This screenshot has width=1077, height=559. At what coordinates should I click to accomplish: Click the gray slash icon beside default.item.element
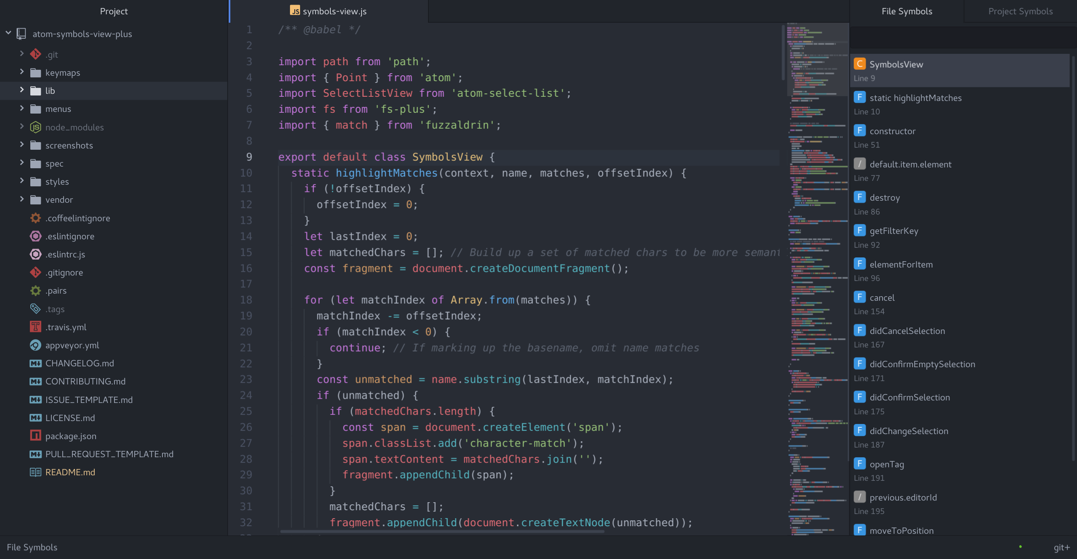pyautogui.click(x=859, y=164)
